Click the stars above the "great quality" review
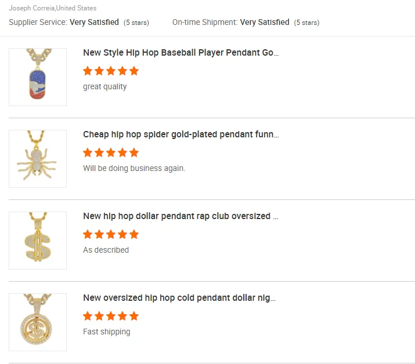The width and height of the screenshot is (415, 364). pyautogui.click(x=111, y=71)
